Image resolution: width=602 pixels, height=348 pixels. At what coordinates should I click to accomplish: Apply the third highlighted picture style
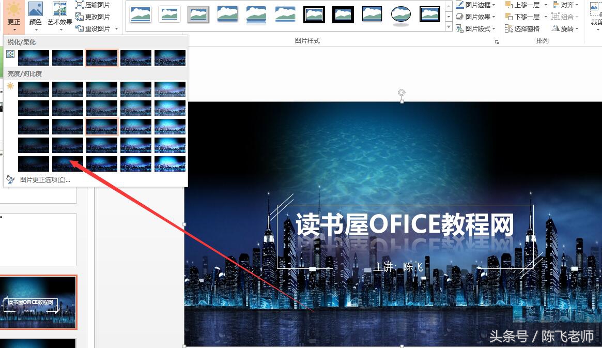click(198, 14)
